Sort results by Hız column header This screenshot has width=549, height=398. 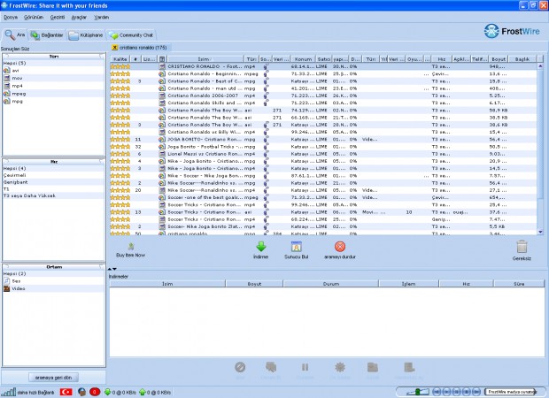442,59
